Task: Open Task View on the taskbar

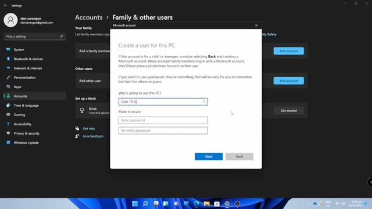Action: [156, 204]
